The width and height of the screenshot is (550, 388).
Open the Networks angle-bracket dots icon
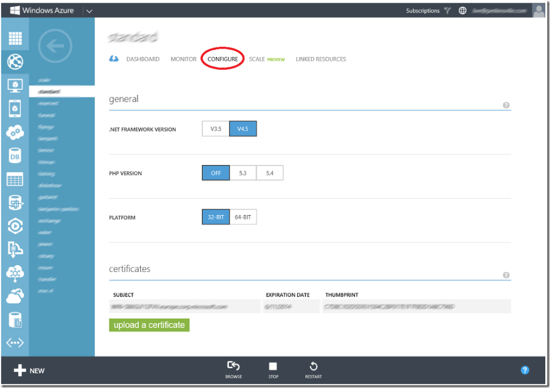(15, 343)
